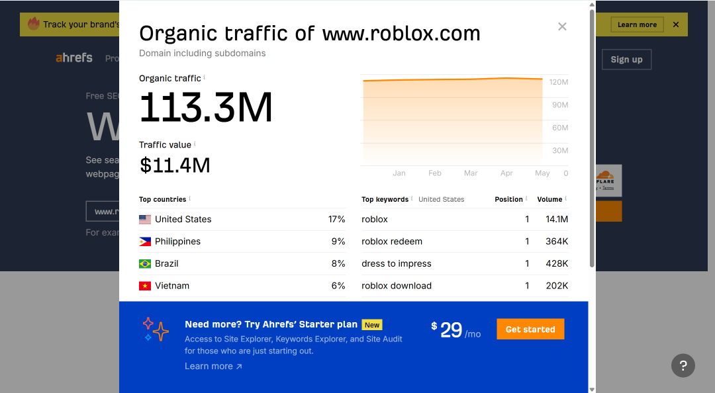Click the United States country name

pos(183,219)
